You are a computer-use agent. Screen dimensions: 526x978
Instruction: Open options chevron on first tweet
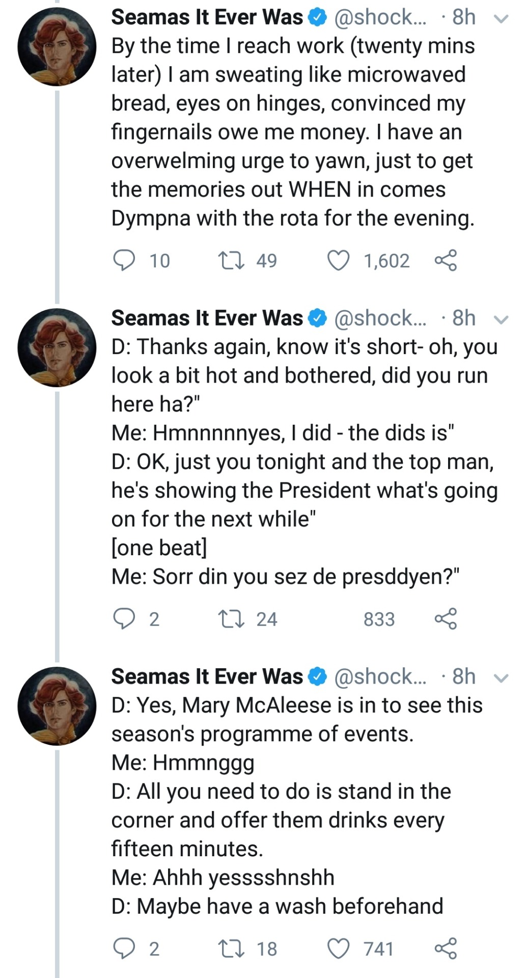point(501,19)
